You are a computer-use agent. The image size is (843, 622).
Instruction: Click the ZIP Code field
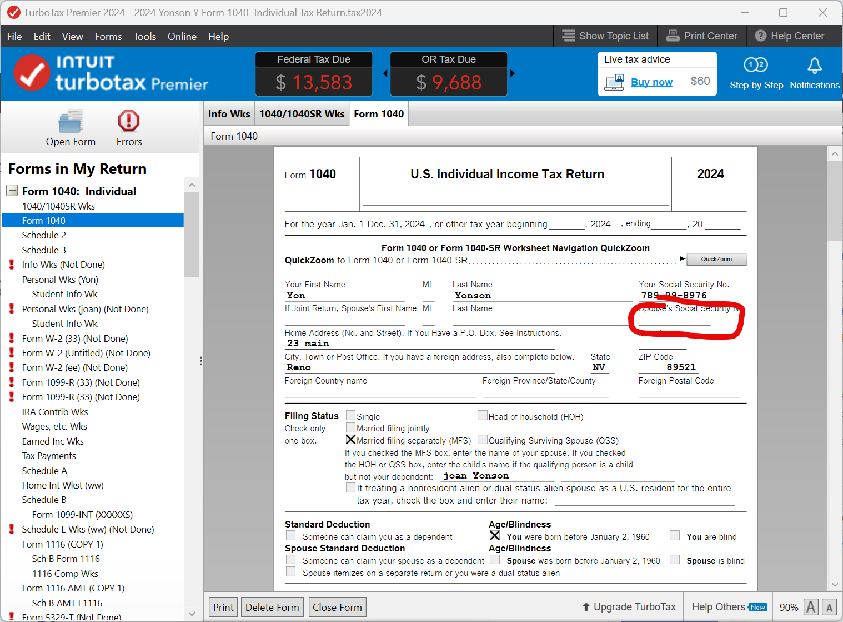(x=668, y=367)
